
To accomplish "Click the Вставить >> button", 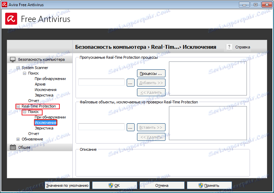I will tap(151, 127).
